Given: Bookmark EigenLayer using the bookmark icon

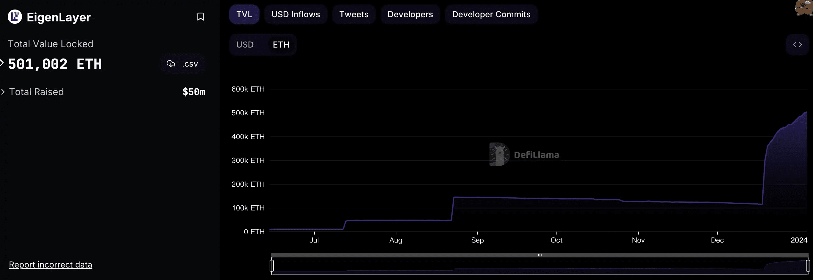Looking at the screenshot, I should [200, 17].
